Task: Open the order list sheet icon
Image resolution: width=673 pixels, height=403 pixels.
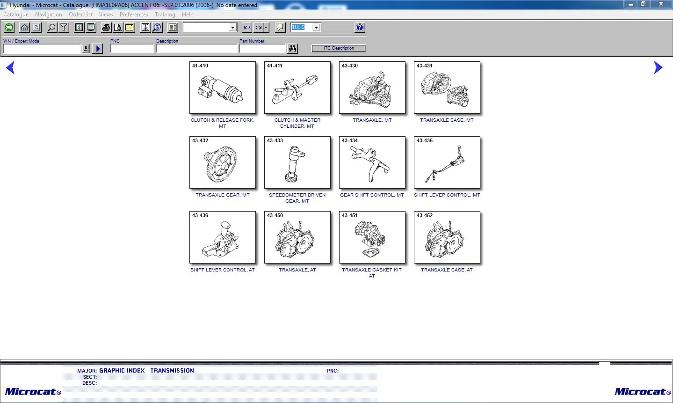Action: click(x=145, y=28)
